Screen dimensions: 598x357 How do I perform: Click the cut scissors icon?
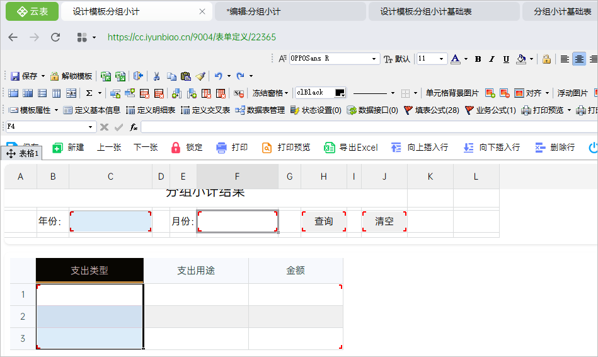click(x=156, y=76)
